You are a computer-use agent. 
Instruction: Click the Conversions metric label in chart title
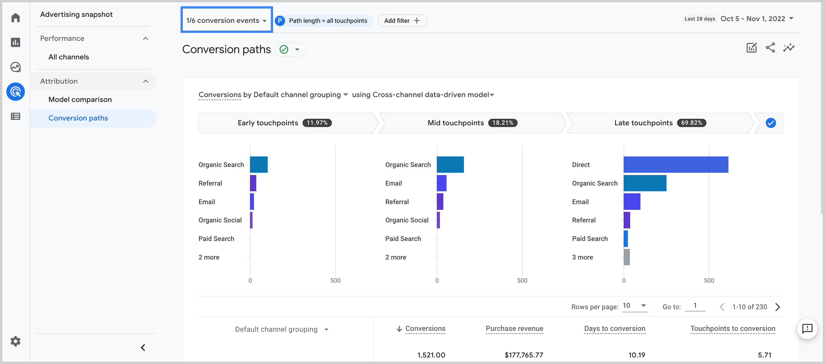click(220, 95)
